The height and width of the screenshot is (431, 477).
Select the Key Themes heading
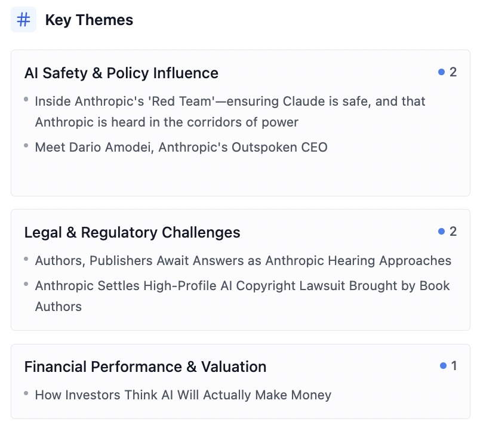click(89, 20)
